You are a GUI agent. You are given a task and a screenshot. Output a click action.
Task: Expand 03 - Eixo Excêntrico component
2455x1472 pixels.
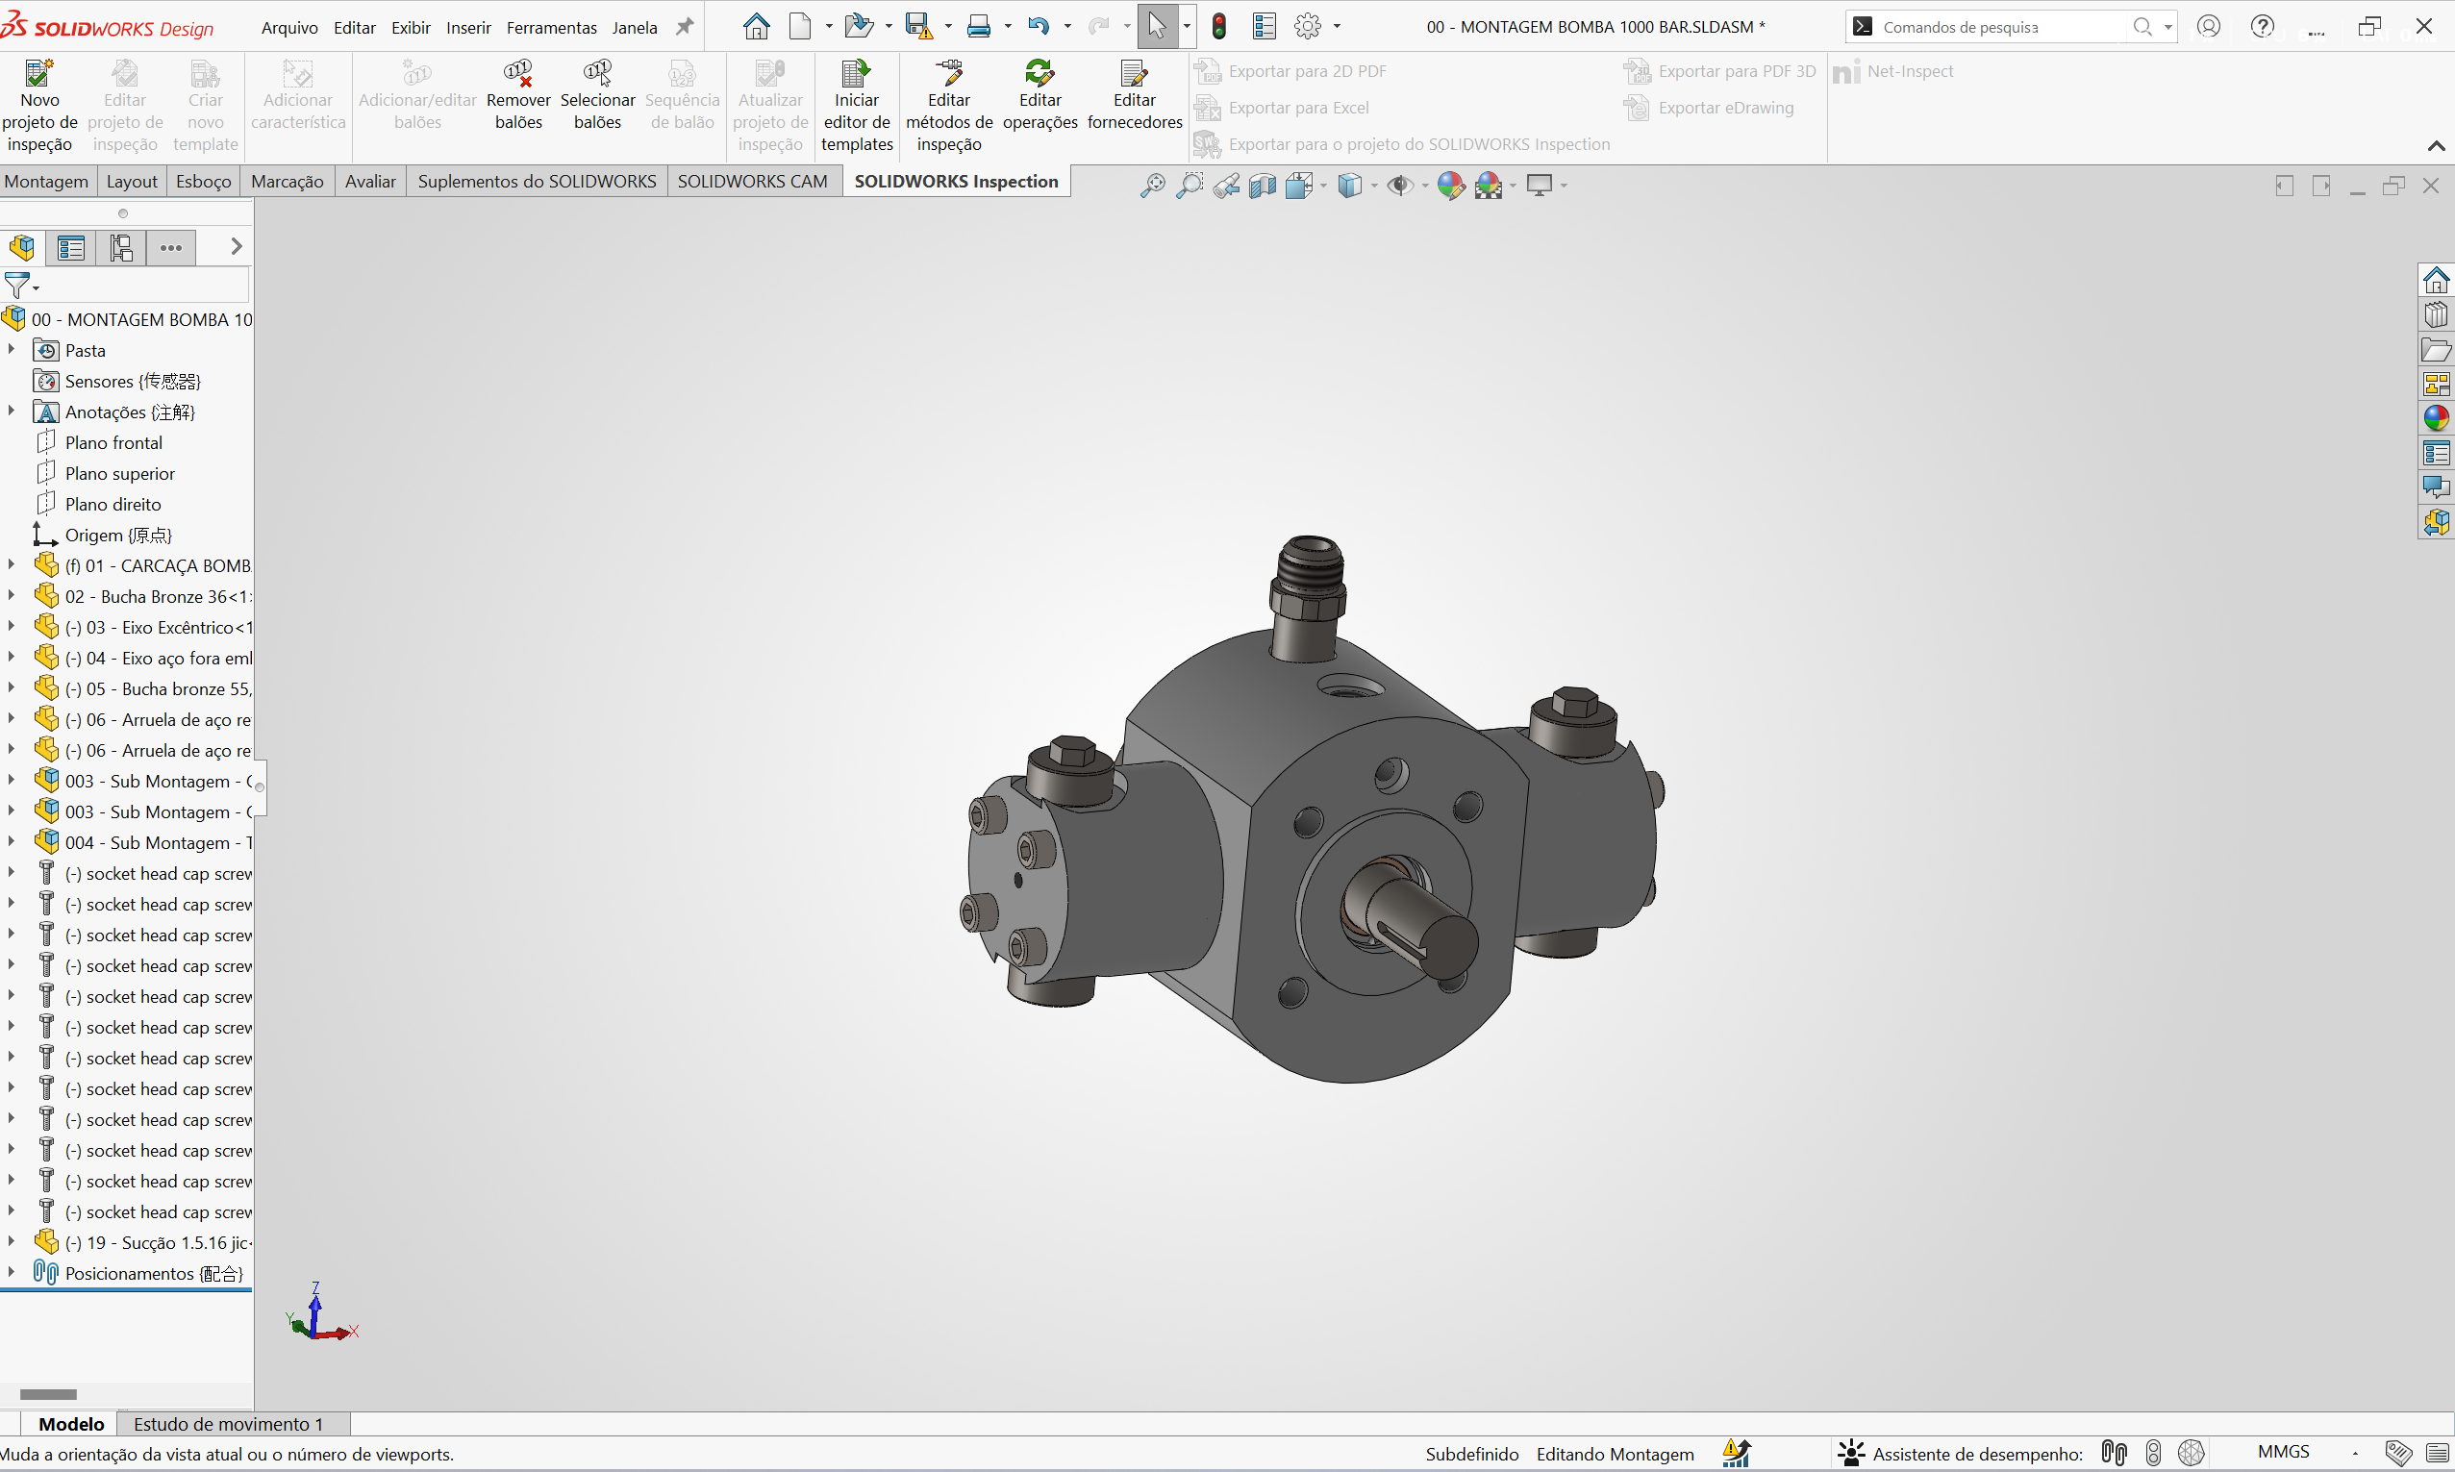[11, 626]
